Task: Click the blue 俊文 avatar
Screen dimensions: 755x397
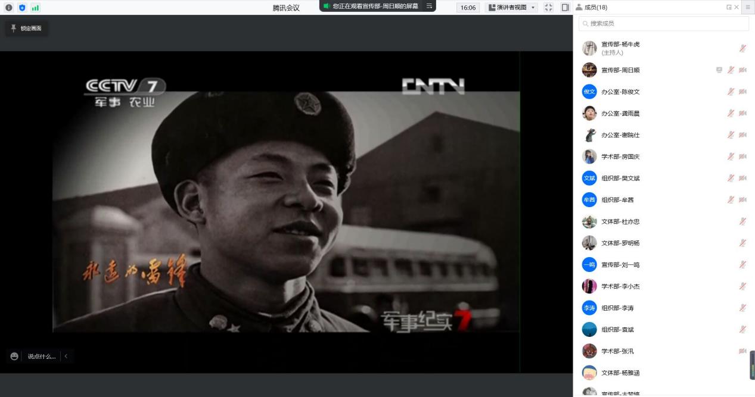Action: 589,92
